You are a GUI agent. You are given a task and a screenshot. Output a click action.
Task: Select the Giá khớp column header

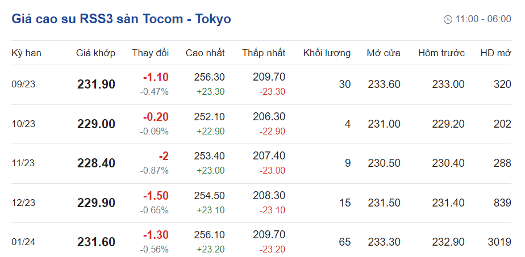coord(95,53)
